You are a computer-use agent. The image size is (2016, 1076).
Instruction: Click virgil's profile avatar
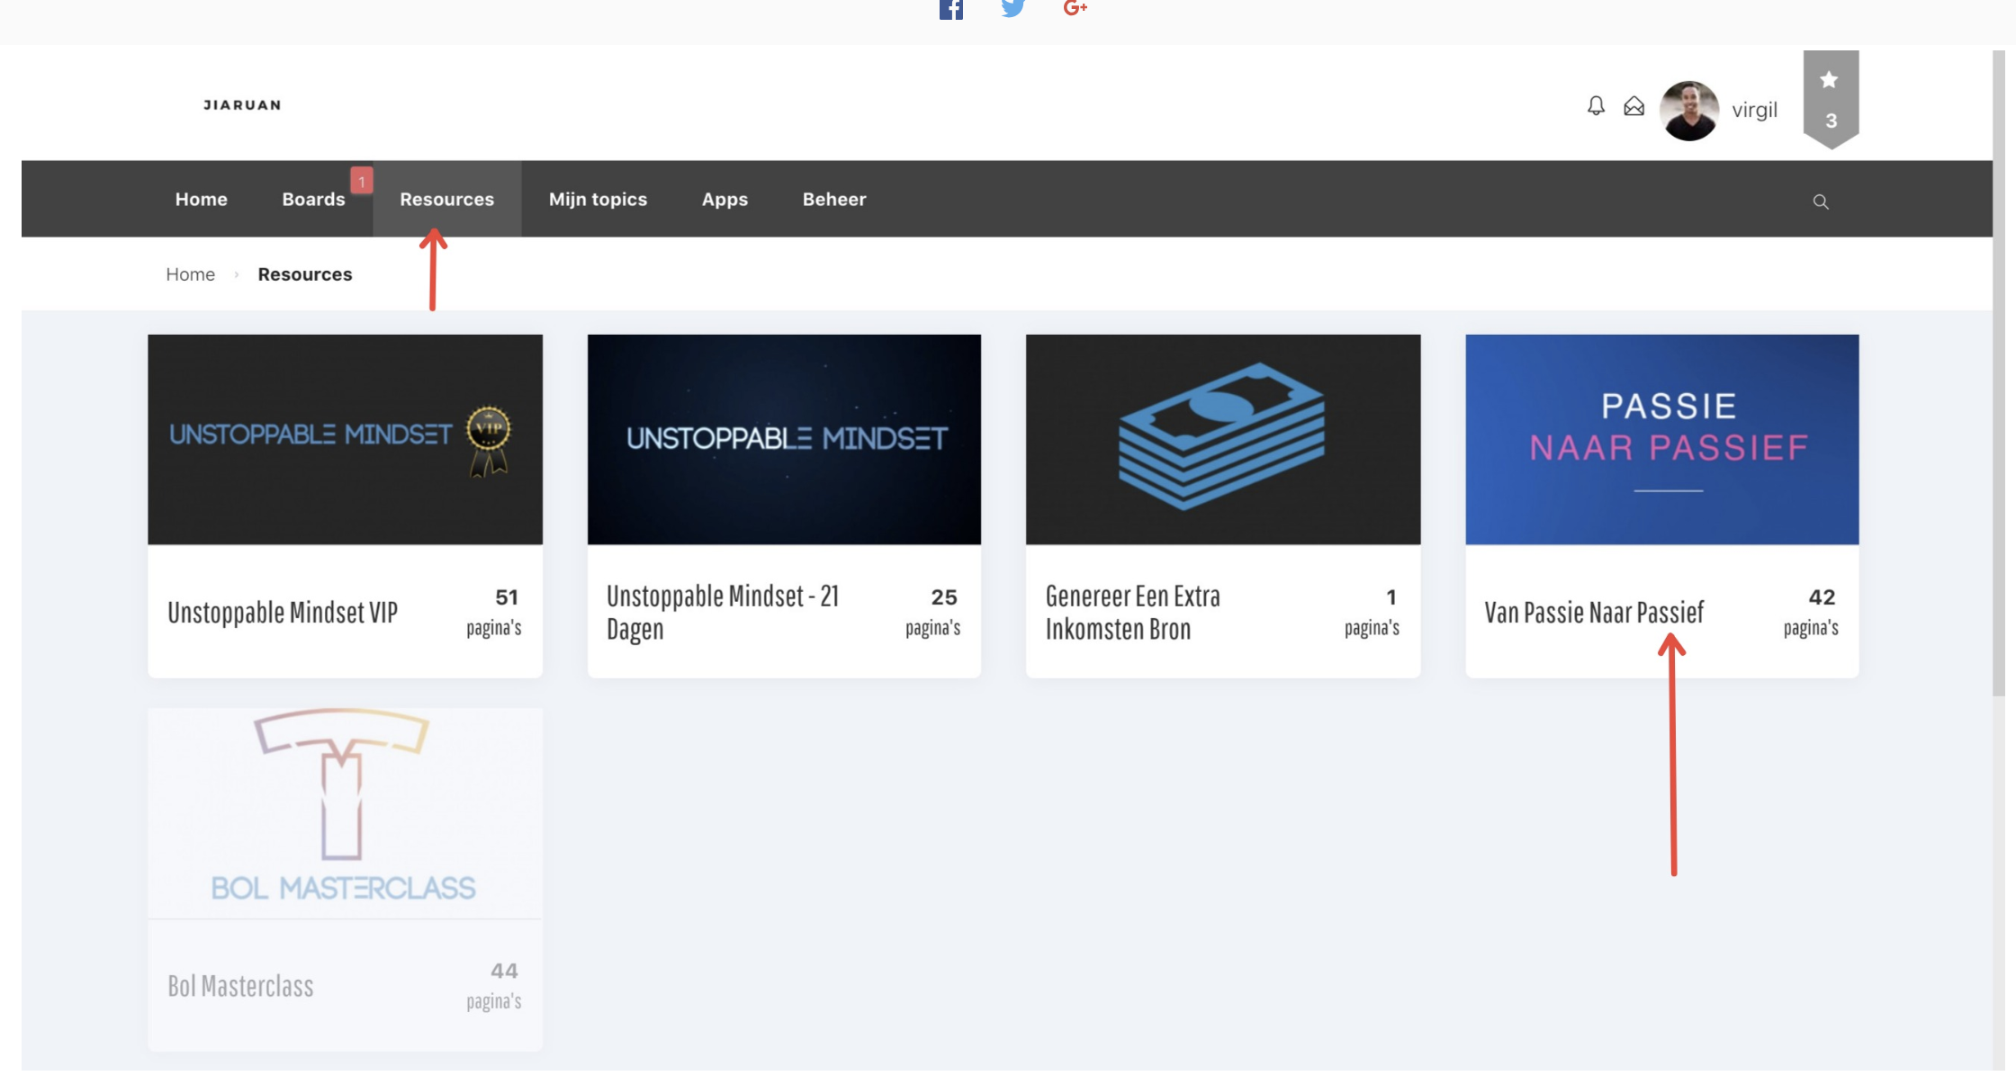1688,110
